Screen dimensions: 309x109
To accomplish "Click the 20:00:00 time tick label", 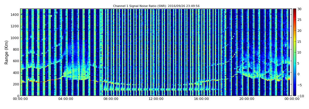I will point(246,99).
